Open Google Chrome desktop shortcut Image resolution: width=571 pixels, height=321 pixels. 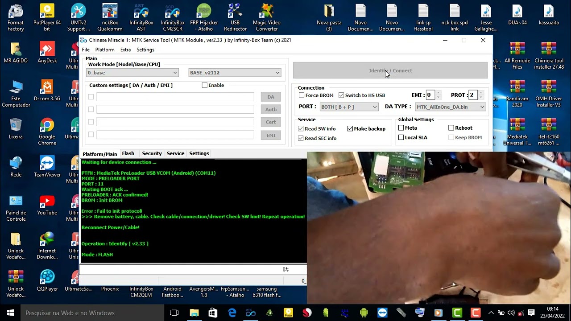pos(47,132)
